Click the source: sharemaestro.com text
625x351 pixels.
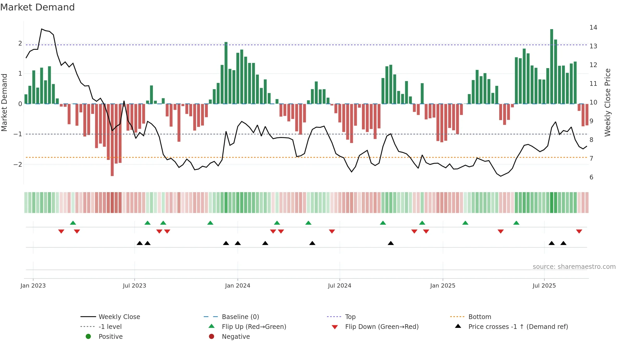(x=574, y=266)
